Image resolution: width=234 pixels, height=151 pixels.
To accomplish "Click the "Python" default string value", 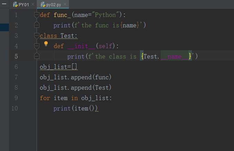I will click(x=105, y=15).
